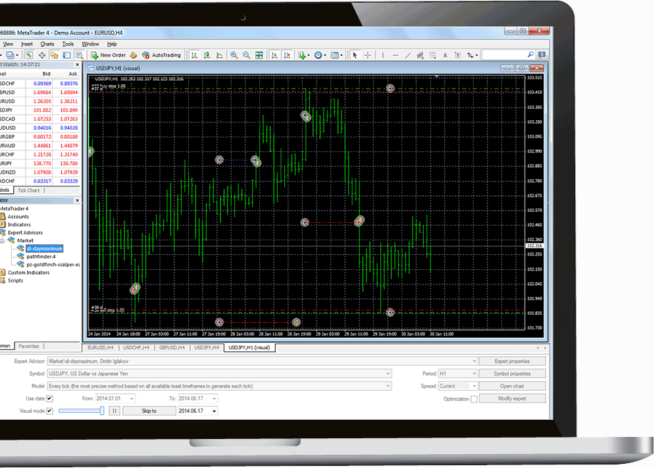Click the New Order toolbar button

click(x=108, y=55)
